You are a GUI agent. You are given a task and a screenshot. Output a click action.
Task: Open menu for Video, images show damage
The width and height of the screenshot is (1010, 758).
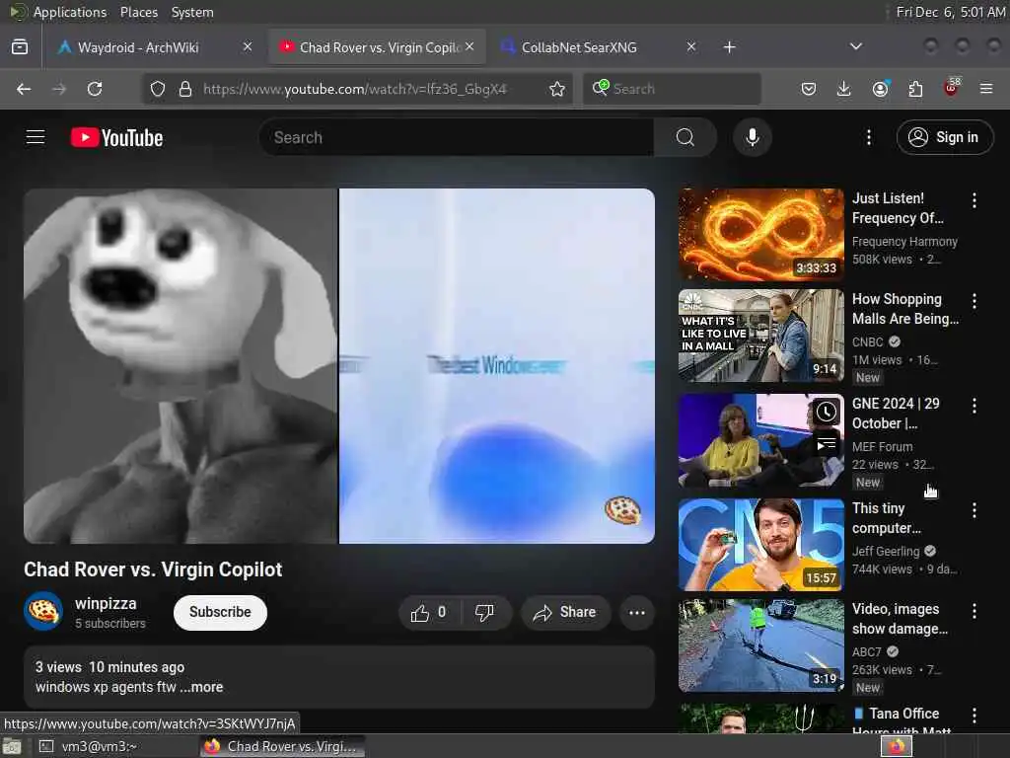[x=974, y=610]
